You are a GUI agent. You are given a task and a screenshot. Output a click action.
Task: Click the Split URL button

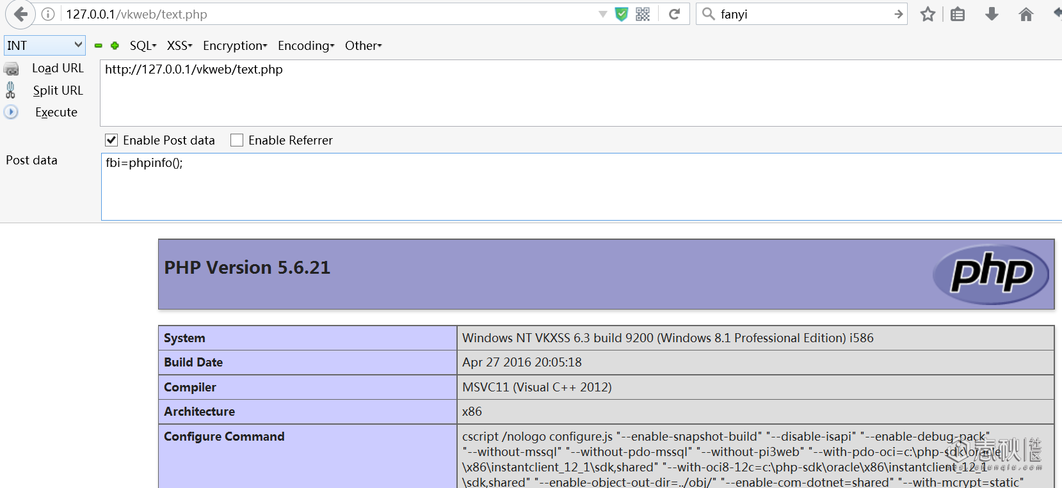tap(58, 90)
